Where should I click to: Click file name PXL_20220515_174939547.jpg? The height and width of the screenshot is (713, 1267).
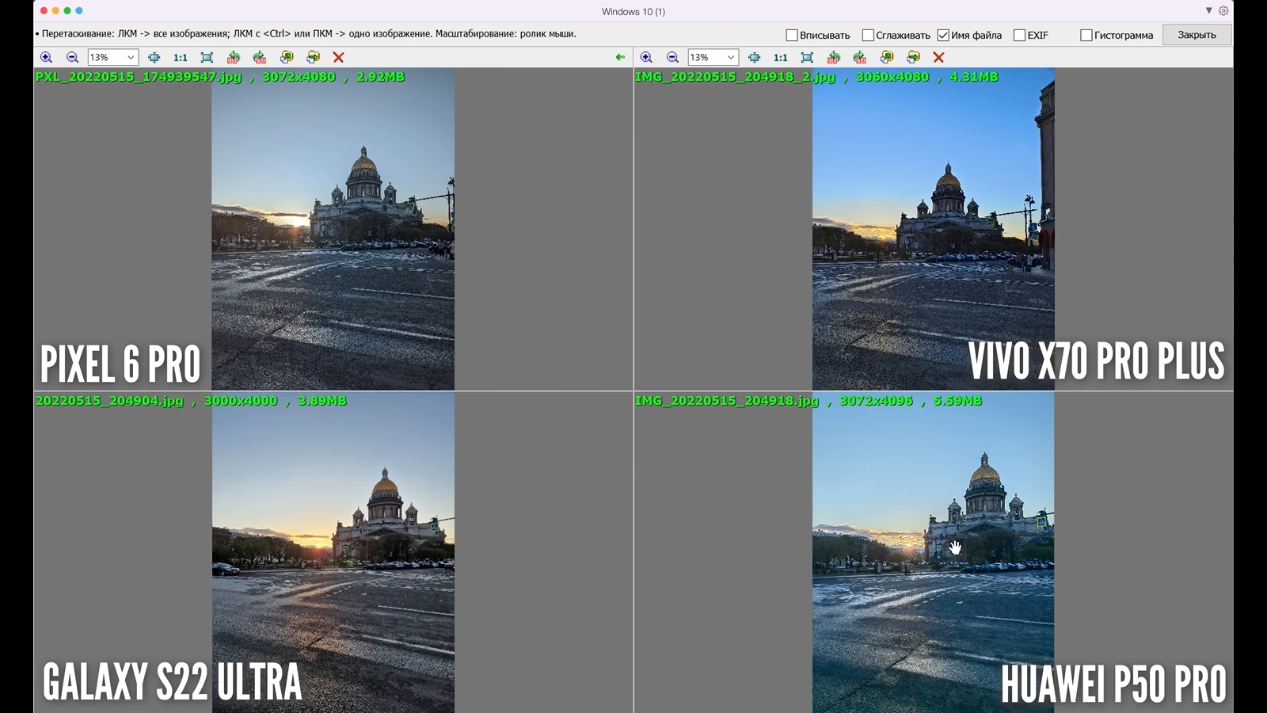click(x=139, y=77)
